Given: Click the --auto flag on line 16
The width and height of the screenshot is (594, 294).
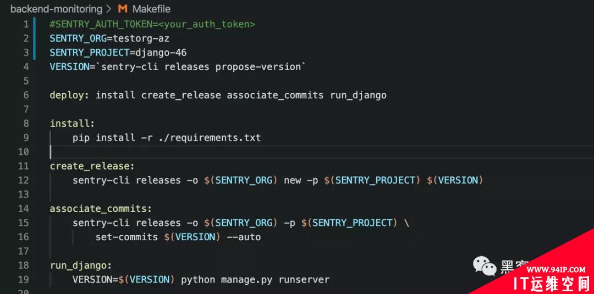Looking at the screenshot, I should (x=244, y=237).
